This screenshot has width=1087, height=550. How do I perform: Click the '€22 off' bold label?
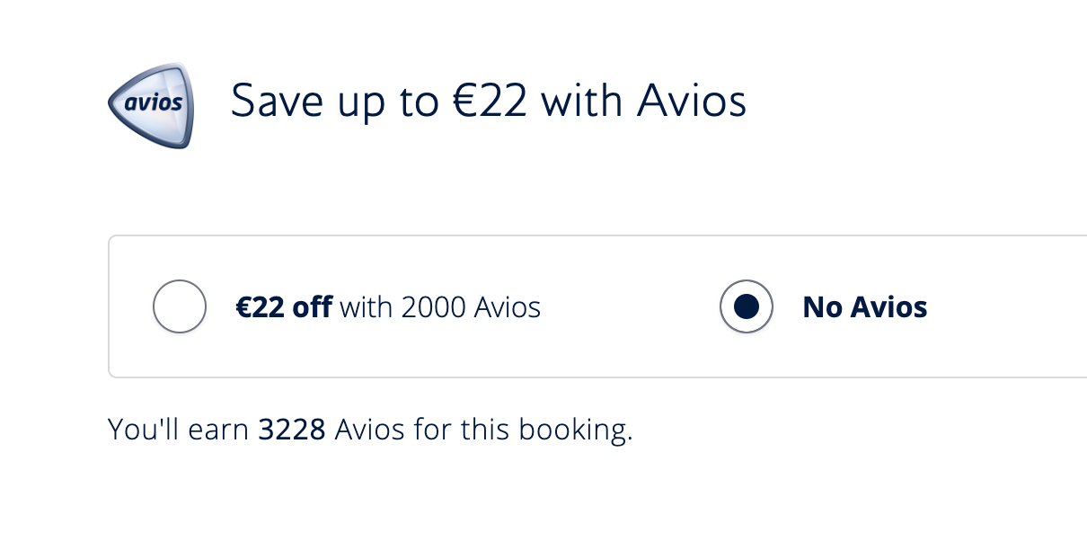click(x=284, y=307)
